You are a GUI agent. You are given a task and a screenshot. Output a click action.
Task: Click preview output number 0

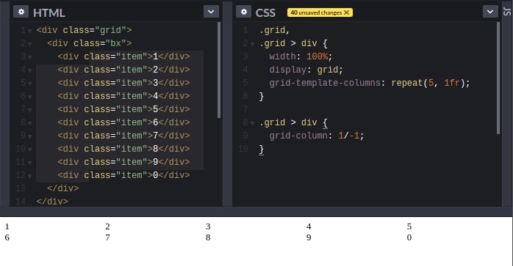(409, 237)
